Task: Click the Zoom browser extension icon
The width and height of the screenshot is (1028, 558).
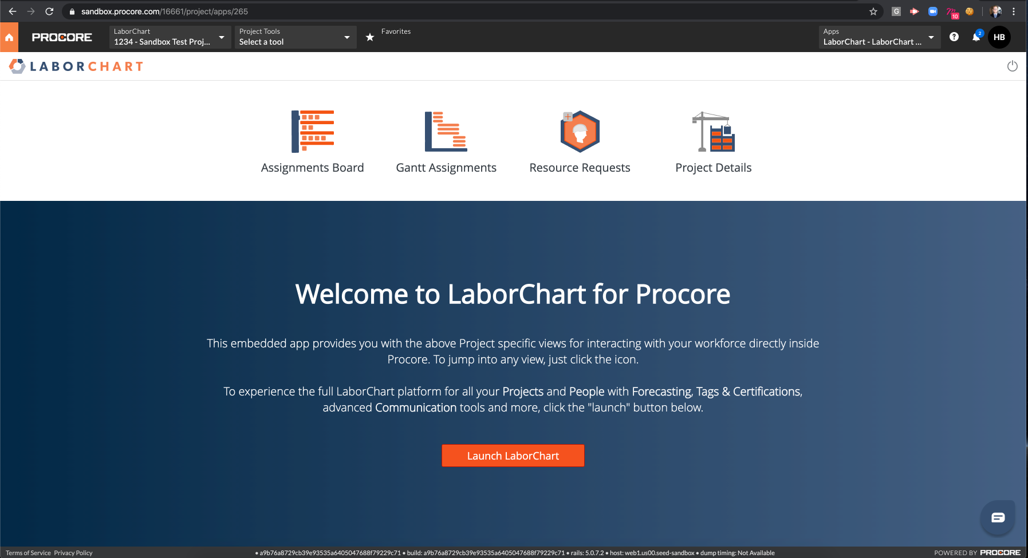Action: [933, 11]
